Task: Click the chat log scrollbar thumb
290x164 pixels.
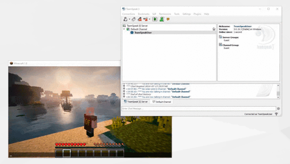Action: [278, 94]
